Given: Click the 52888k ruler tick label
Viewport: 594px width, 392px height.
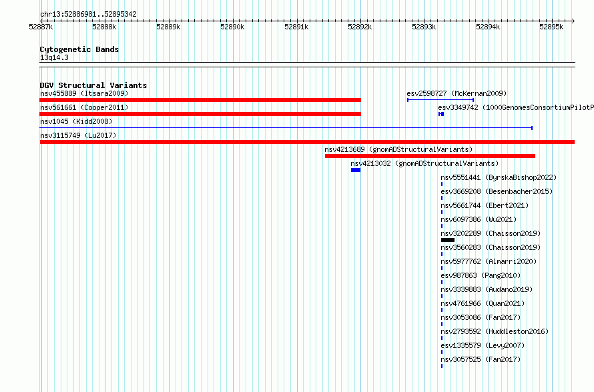Looking at the screenshot, I should click(104, 27).
